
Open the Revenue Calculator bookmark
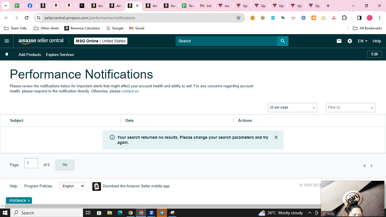click(x=83, y=28)
